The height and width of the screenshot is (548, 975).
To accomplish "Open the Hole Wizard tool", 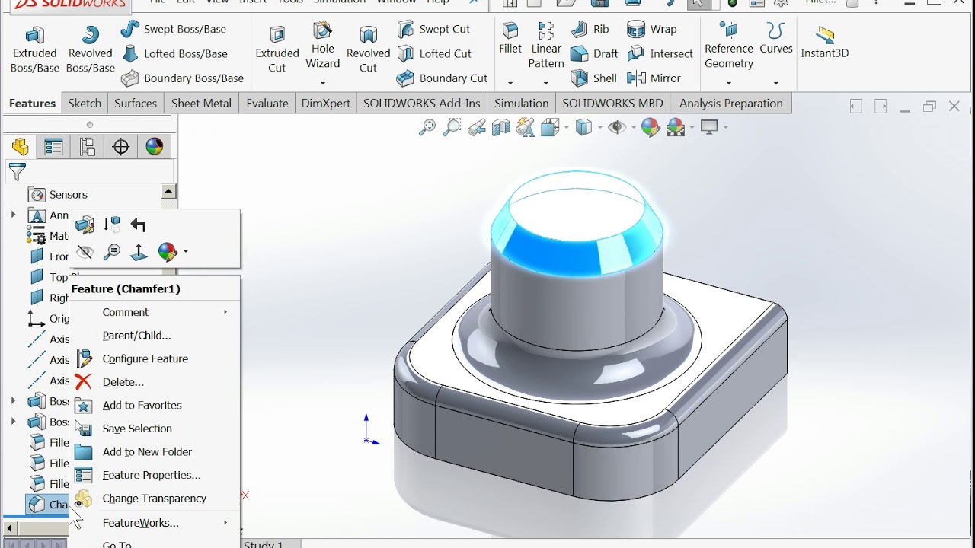I will point(323,46).
